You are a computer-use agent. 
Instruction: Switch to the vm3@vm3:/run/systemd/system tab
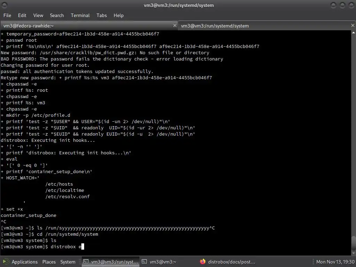(267, 26)
